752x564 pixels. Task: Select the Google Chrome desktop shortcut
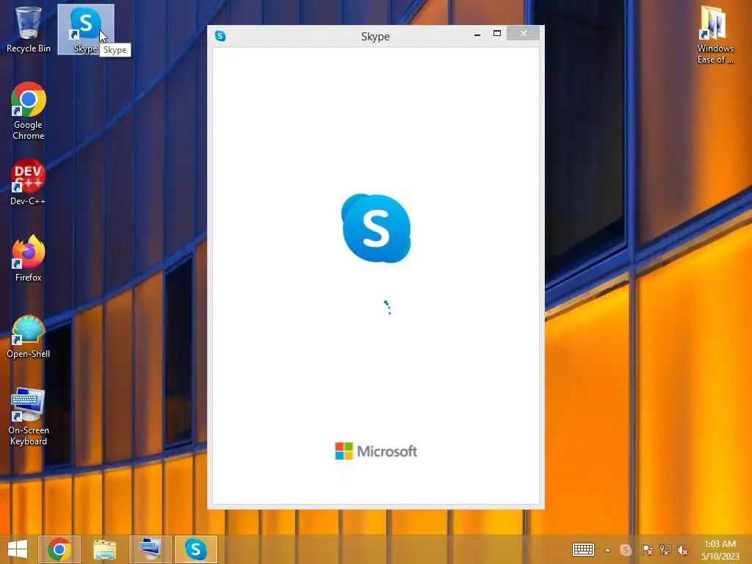29,112
